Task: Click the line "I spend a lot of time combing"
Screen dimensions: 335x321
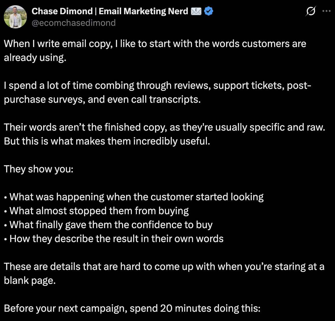Action: click(157, 85)
